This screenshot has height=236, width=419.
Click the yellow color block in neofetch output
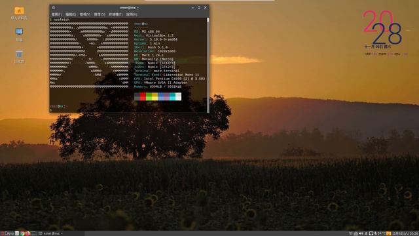pyautogui.click(x=155, y=96)
